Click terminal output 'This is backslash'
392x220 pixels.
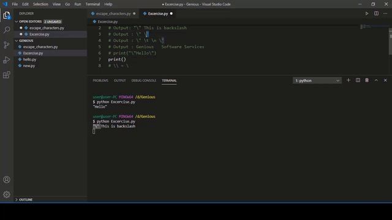click(x=118, y=127)
